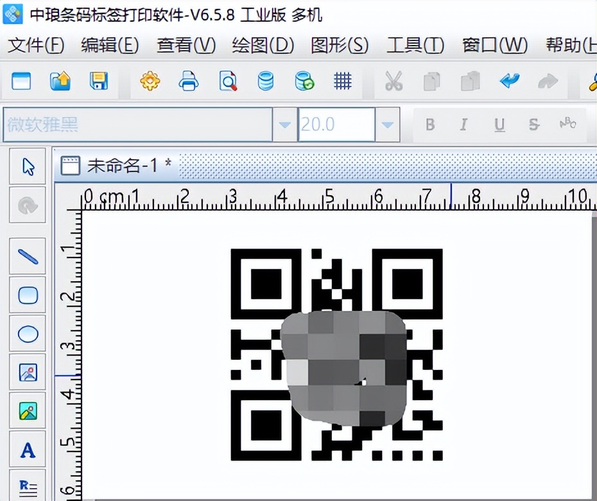The image size is (597, 501).
Task: Open the 查看(V) menu
Action: coord(186,46)
